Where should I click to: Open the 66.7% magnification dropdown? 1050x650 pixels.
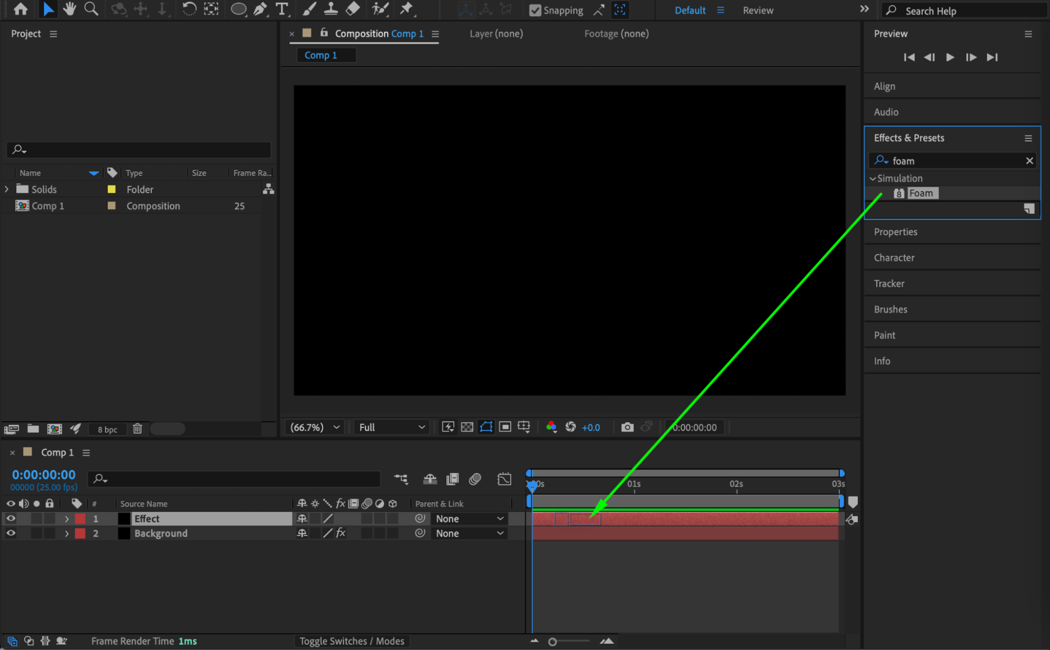[315, 427]
